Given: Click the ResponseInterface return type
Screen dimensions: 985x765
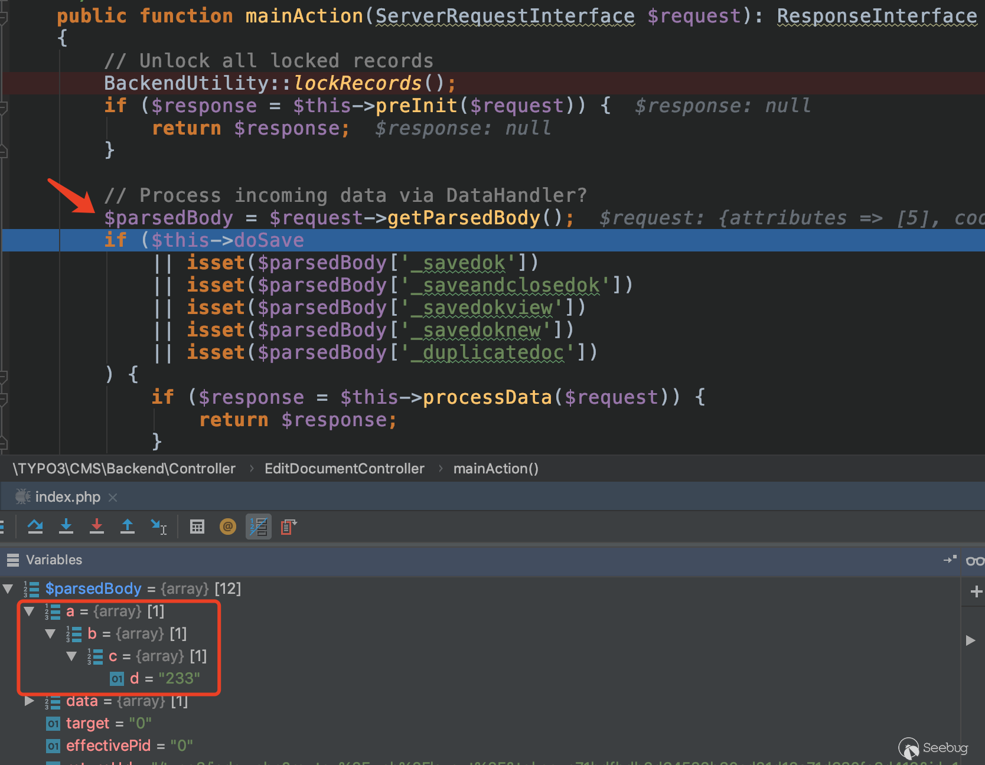Looking at the screenshot, I should (x=877, y=16).
